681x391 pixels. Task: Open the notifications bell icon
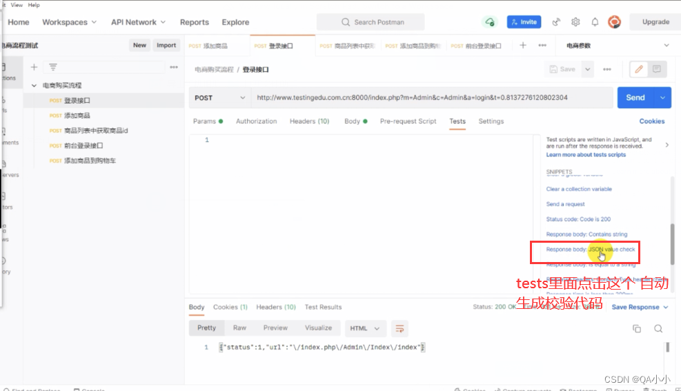pos(595,22)
